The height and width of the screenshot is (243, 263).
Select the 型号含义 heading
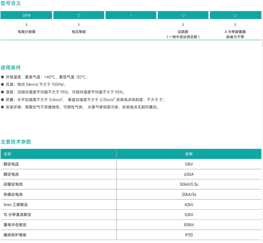(x=11, y=4)
